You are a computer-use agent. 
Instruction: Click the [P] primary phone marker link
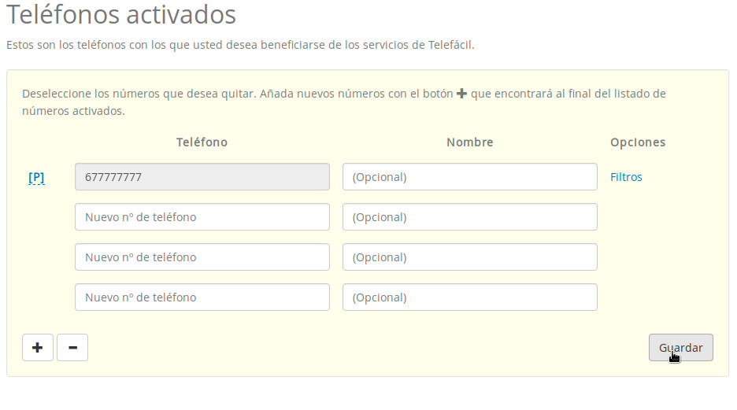36,177
